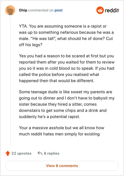Viewport: 124px width, 176px height.
Task: Select the "Yes you had a reason" paragraph
Action: 67,68
